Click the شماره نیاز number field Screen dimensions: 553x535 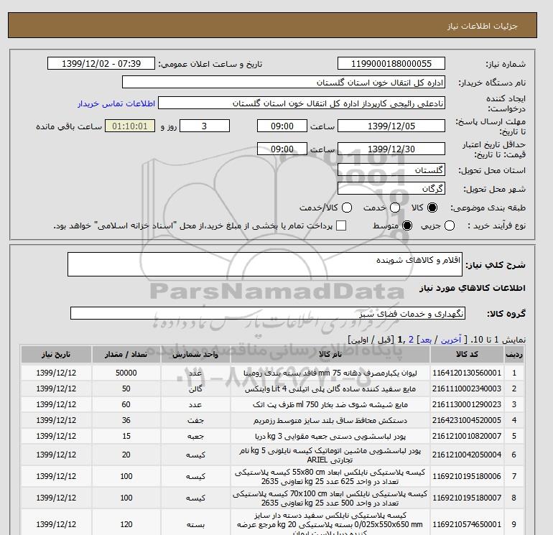[x=391, y=63]
